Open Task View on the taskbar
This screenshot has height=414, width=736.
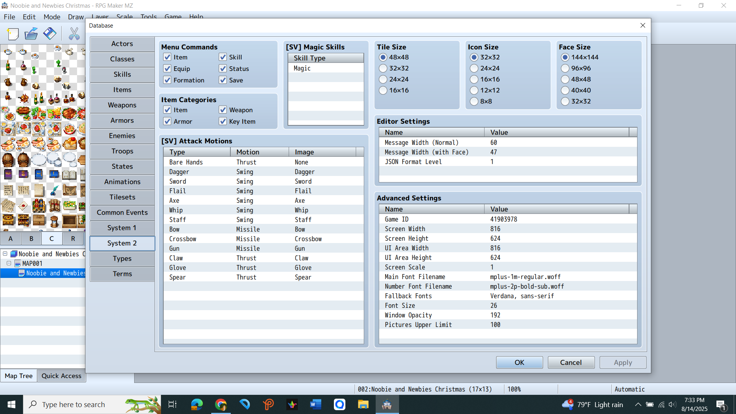pyautogui.click(x=172, y=404)
